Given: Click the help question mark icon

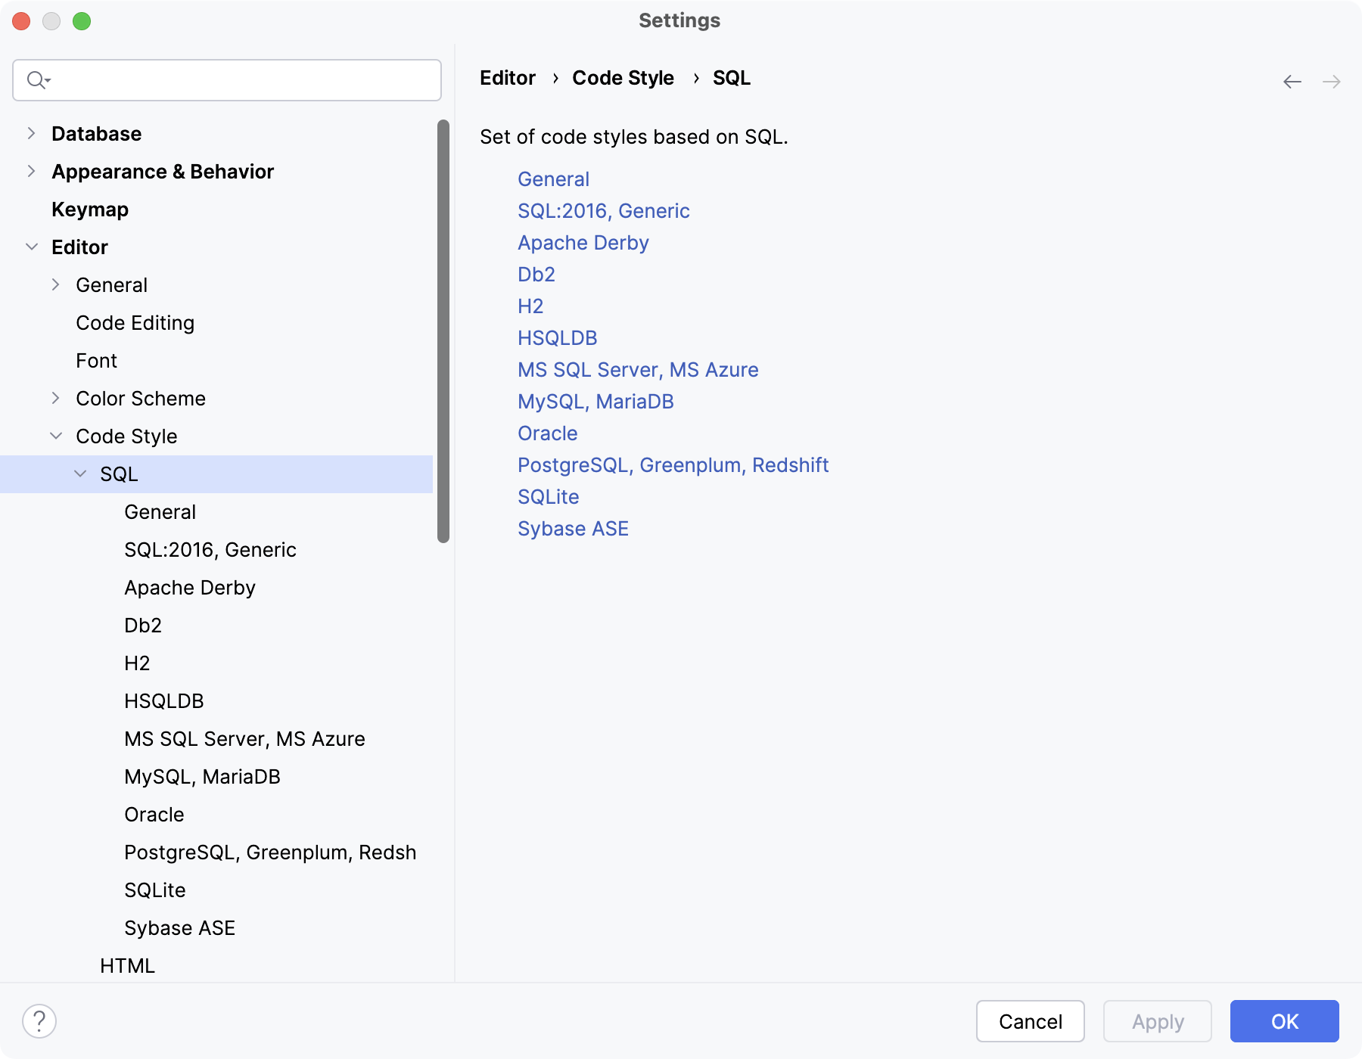Looking at the screenshot, I should pos(40,1020).
